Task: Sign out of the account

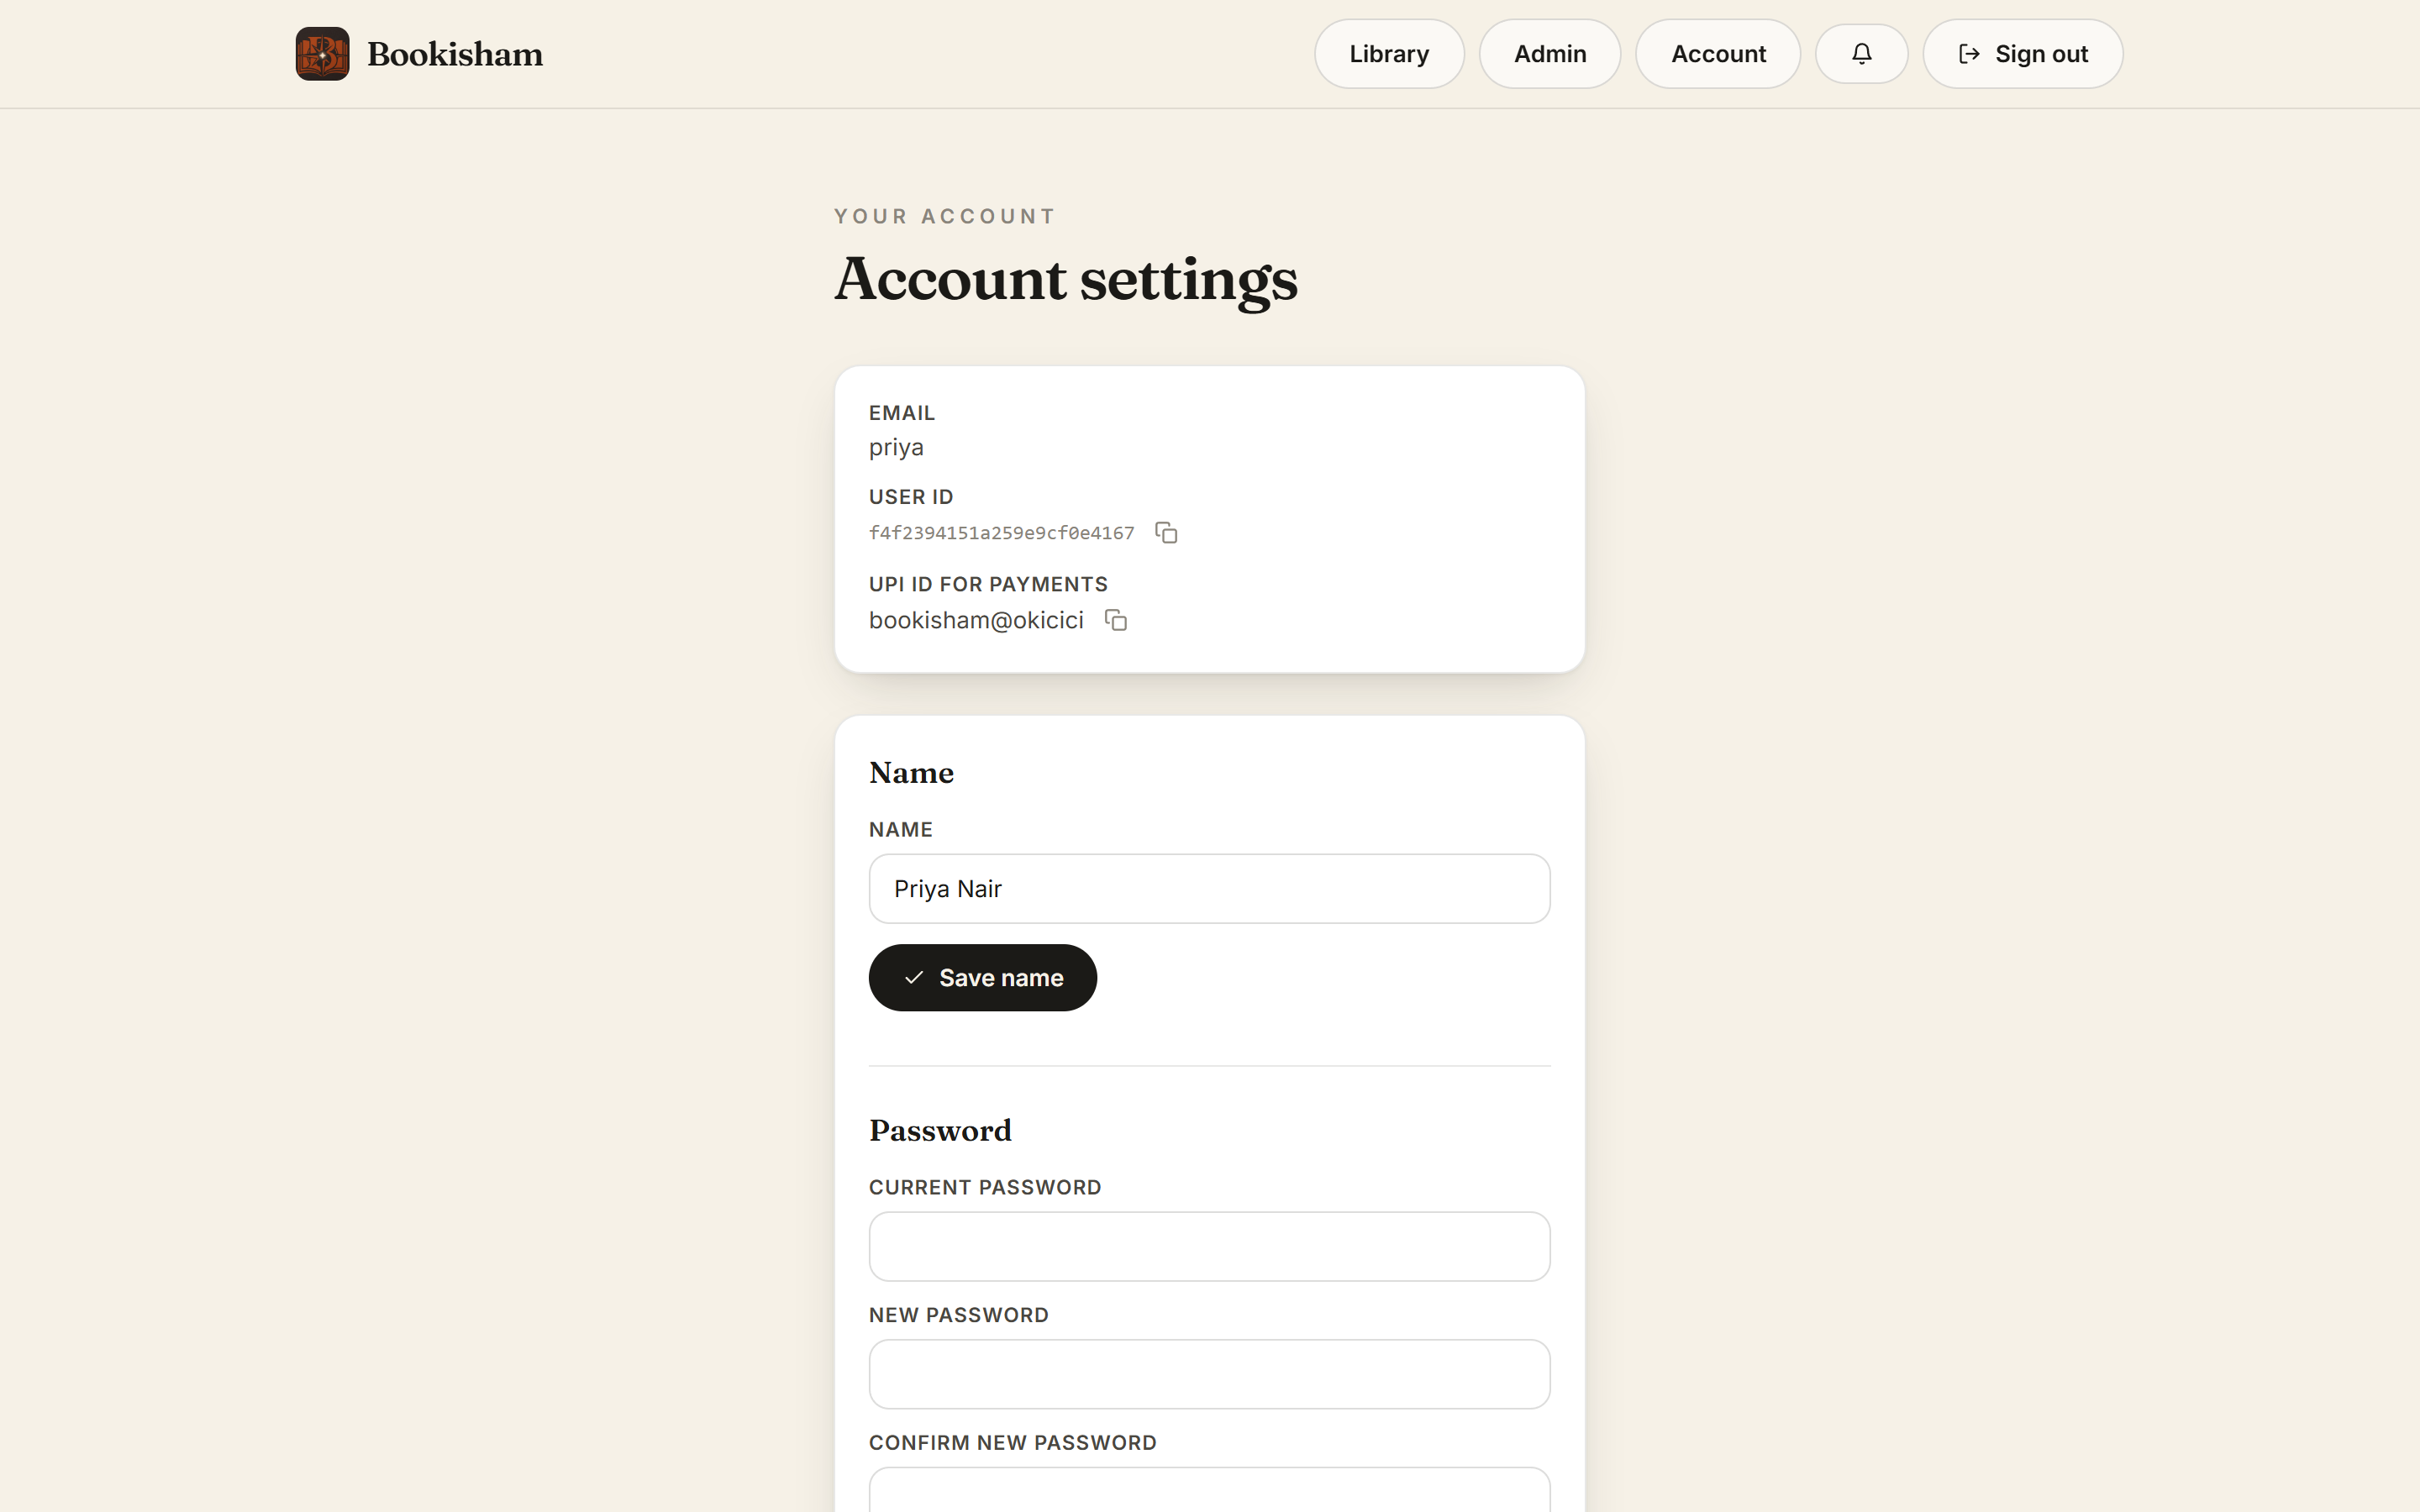Action: [2022, 54]
